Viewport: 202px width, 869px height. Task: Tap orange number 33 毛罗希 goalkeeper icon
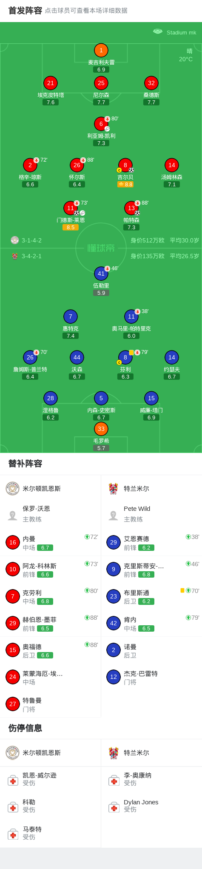101,429
